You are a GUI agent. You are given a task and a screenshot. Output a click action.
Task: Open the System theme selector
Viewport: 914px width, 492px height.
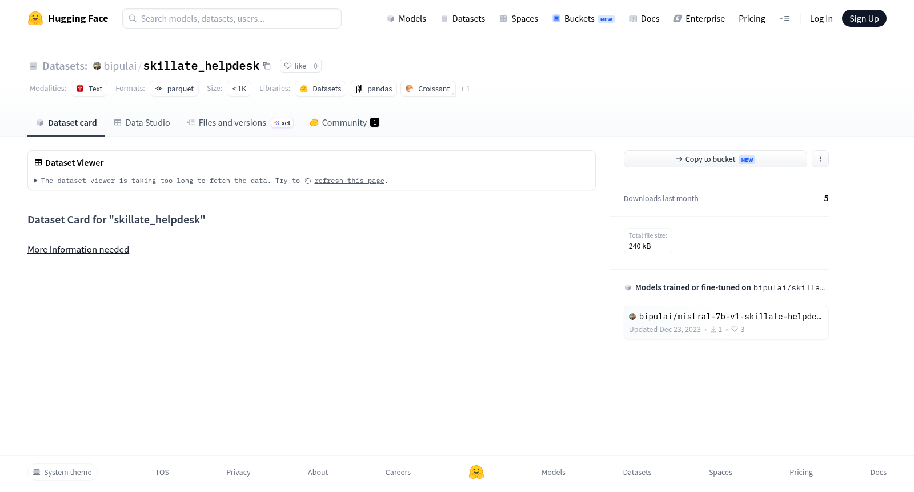(62, 472)
